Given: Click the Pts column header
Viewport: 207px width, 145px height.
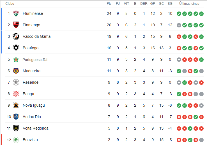Looking at the screenshot, I should tap(109, 4).
